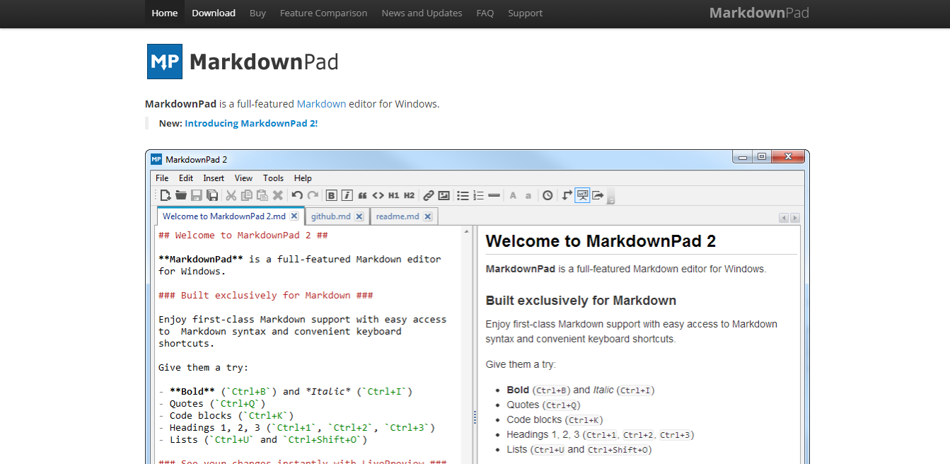Click the Save document icon
The image size is (950, 464).
point(197,195)
